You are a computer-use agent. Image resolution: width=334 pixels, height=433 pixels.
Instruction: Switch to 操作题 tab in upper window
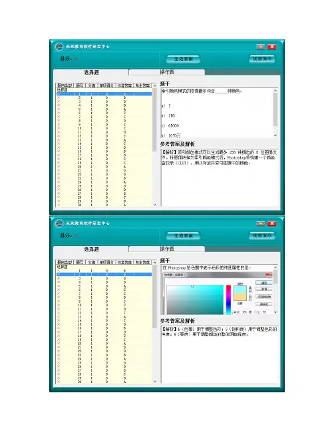click(x=167, y=72)
